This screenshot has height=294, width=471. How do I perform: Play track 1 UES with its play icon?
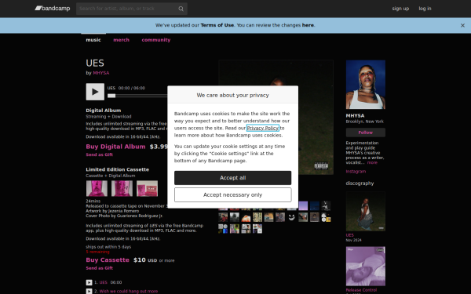pyautogui.click(x=89, y=282)
